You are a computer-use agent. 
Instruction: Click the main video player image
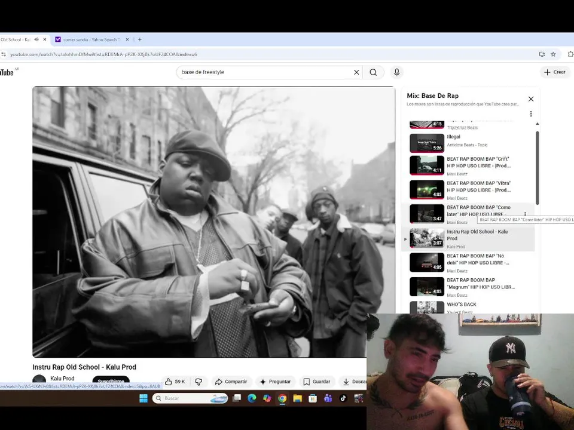coord(214,222)
